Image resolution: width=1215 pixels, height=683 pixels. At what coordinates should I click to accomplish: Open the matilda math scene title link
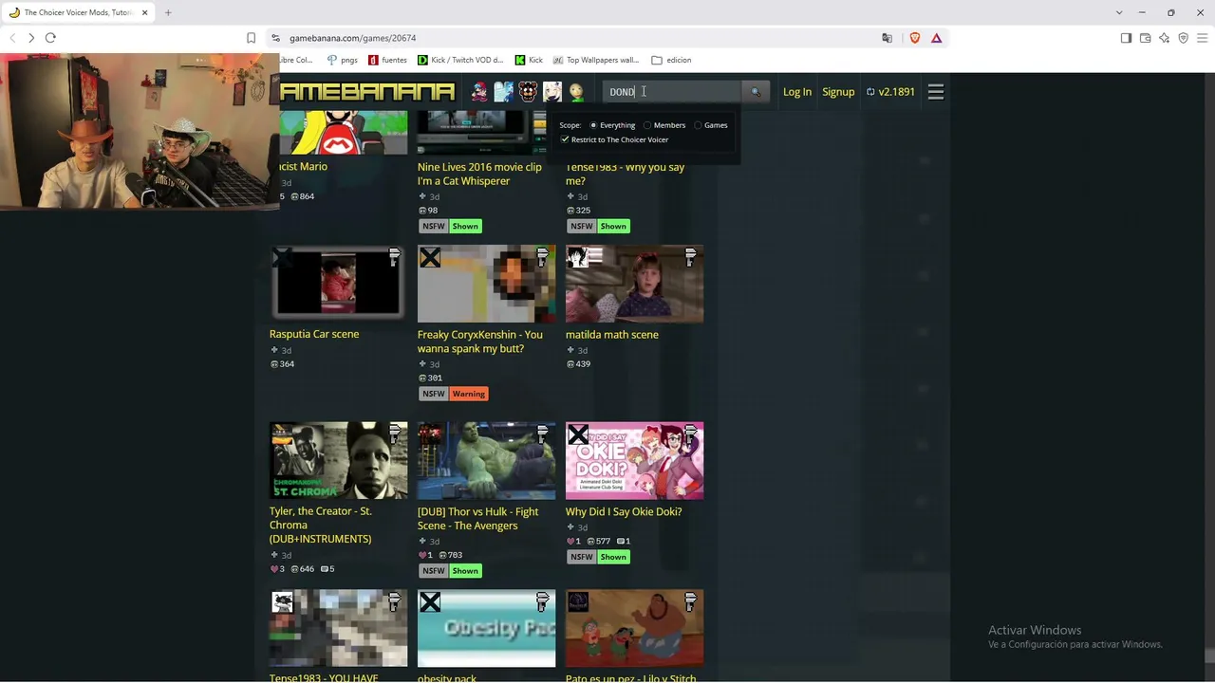612,334
